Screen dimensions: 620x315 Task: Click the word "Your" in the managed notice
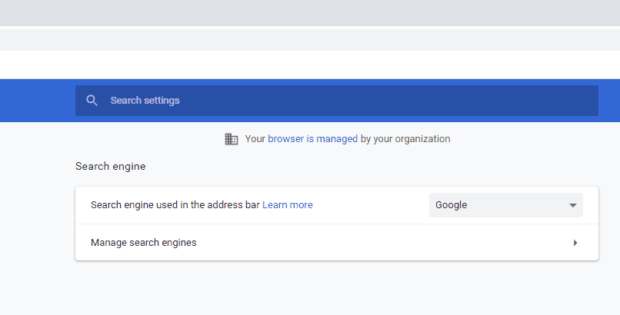tap(255, 139)
